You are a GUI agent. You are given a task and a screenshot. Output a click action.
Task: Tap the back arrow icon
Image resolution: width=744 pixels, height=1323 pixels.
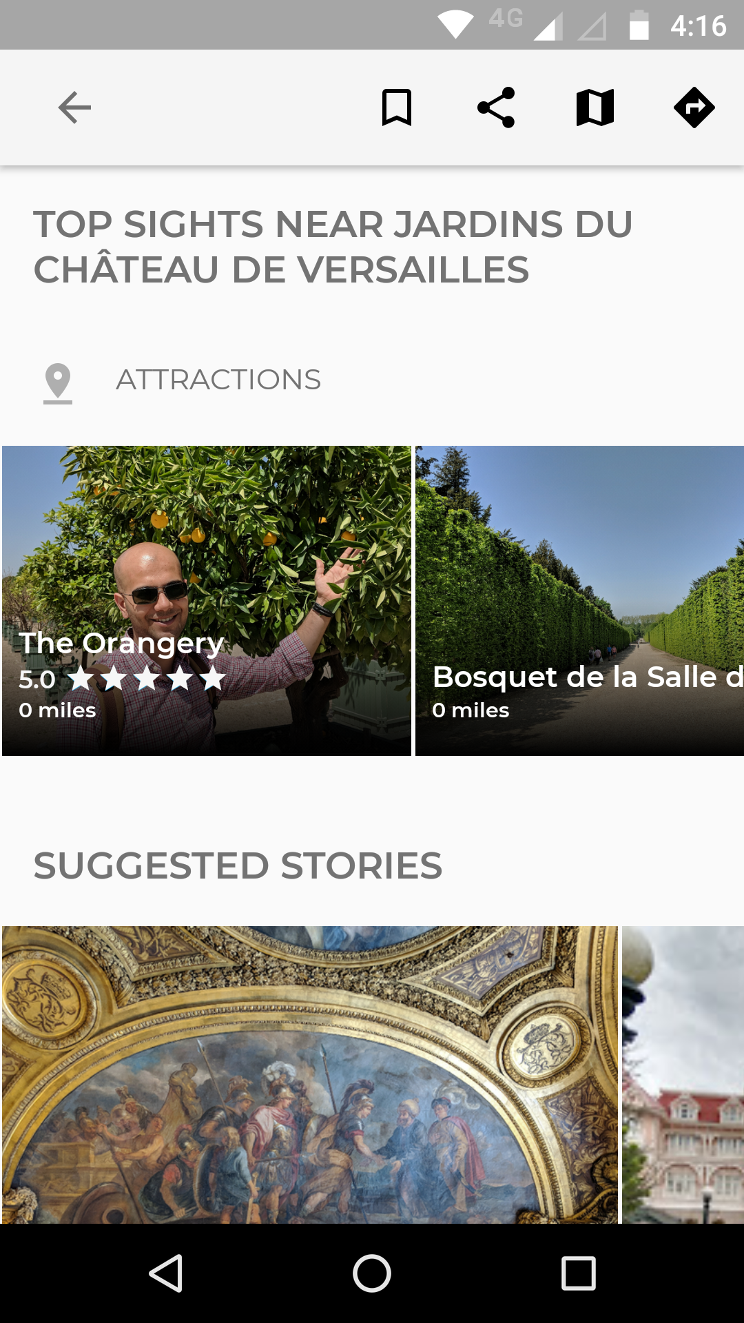tap(74, 107)
